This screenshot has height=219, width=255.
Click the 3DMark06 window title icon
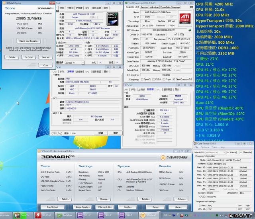coord(39,151)
